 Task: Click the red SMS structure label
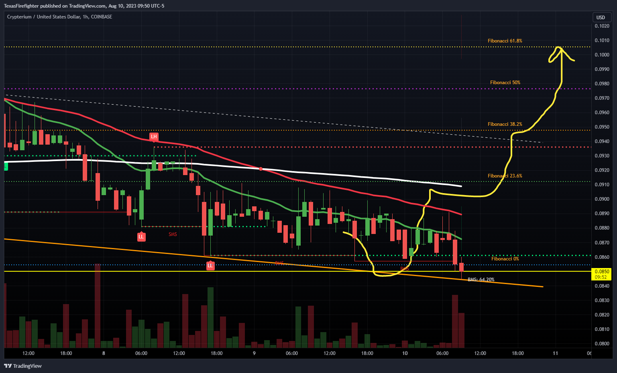[173, 234]
